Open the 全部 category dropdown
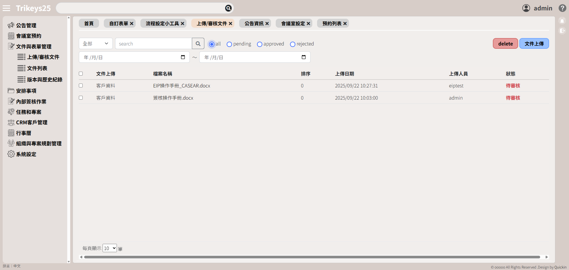Screen dimensions: 569x270 point(95,44)
